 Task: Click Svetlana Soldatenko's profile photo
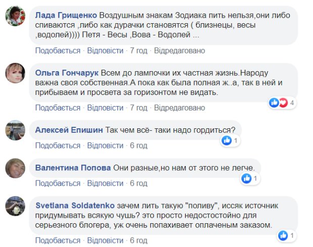(15, 205)
